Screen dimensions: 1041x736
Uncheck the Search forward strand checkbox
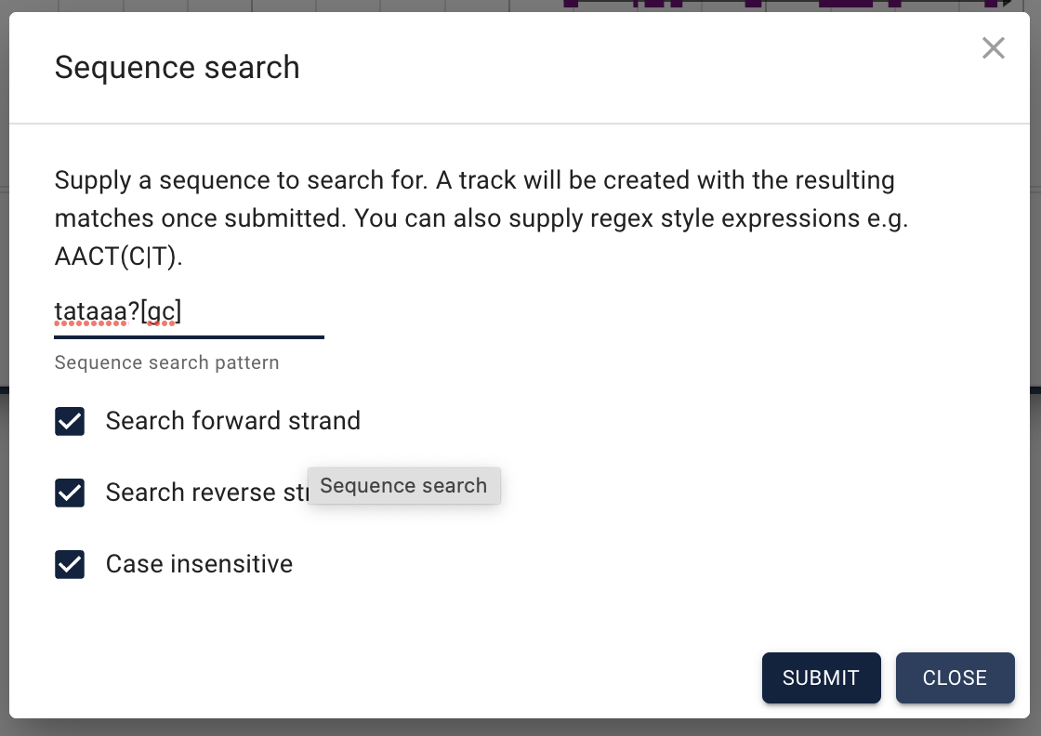tap(70, 421)
